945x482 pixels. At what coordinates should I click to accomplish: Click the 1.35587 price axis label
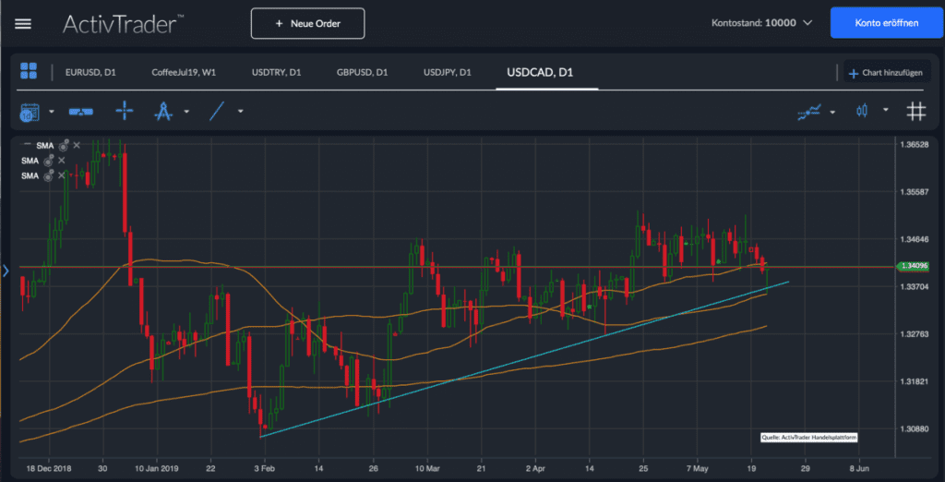(x=914, y=192)
